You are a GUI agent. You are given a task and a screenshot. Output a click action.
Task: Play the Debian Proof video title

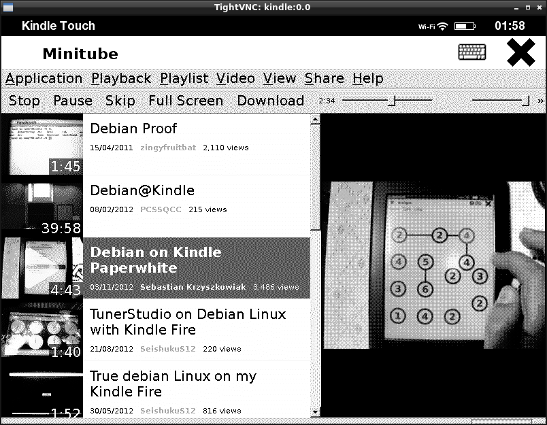(x=133, y=129)
